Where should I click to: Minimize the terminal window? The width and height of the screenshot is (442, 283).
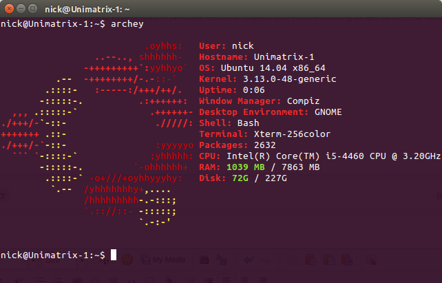click(x=21, y=9)
